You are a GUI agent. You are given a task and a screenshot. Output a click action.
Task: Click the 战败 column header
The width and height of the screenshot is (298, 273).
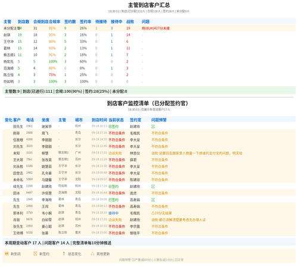[130, 21]
